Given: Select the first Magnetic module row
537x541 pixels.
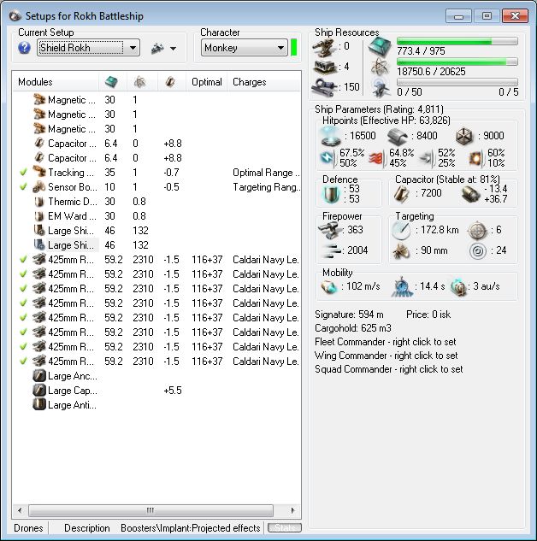Looking at the screenshot, I should 156,100.
